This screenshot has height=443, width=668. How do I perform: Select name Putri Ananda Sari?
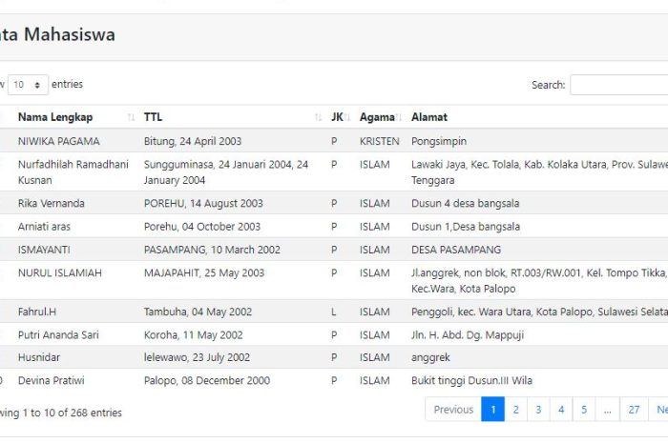(58, 335)
